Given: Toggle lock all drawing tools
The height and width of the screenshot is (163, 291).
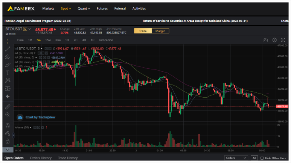Looking at the screenshot, I should tap(8, 141).
